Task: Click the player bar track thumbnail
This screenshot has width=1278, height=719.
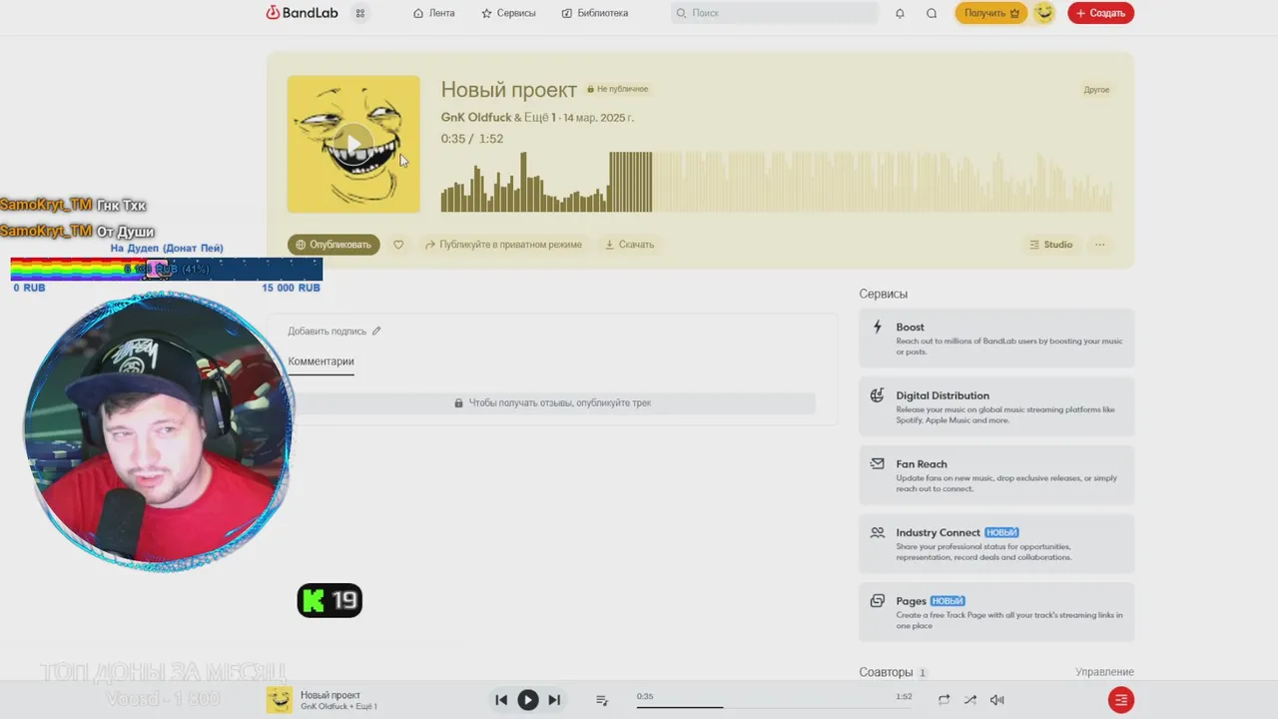Action: coord(280,700)
